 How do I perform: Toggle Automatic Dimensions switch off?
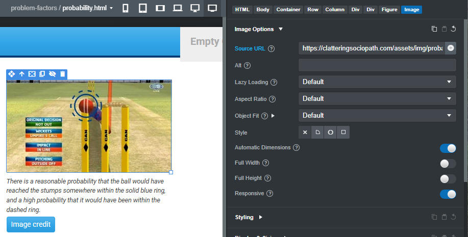pos(448,148)
